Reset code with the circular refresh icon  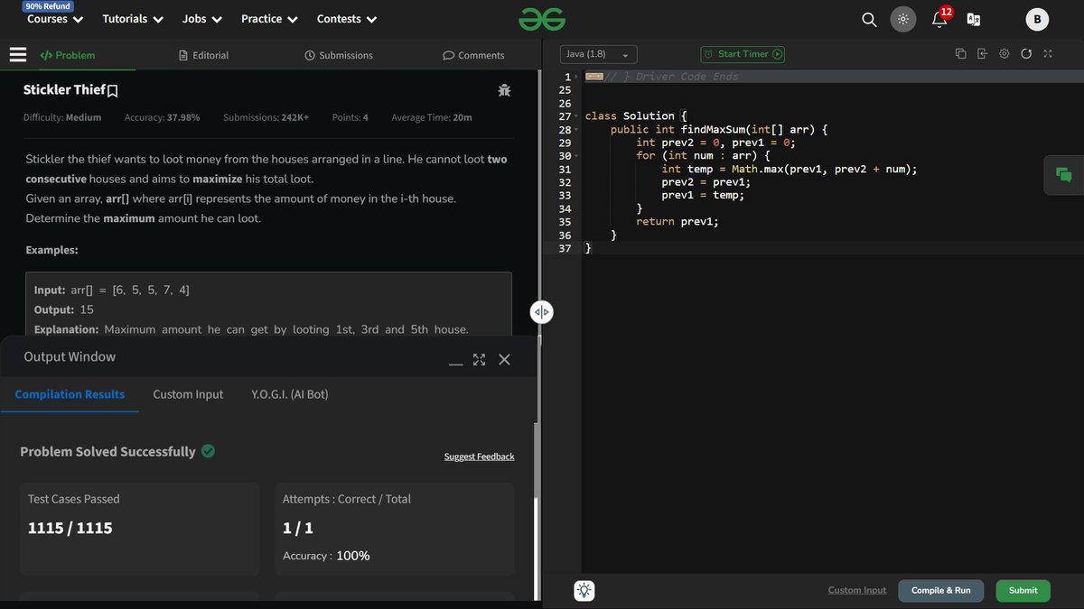tap(1026, 54)
